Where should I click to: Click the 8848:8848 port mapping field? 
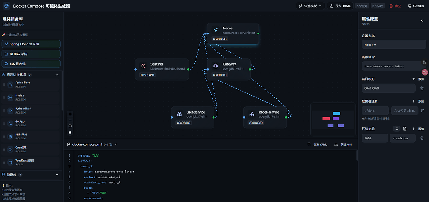click(x=388, y=88)
